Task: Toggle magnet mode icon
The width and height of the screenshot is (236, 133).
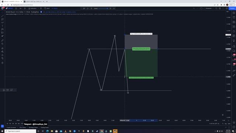Action: 3,48
